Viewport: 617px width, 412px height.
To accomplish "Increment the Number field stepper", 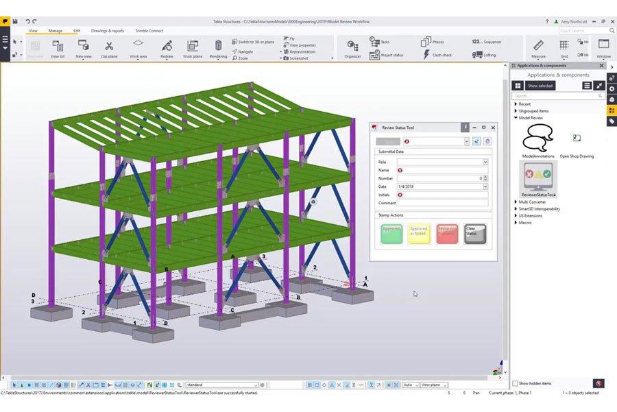I will pos(485,178).
